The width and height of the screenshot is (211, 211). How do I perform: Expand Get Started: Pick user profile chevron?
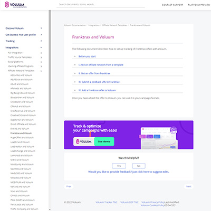41,35
